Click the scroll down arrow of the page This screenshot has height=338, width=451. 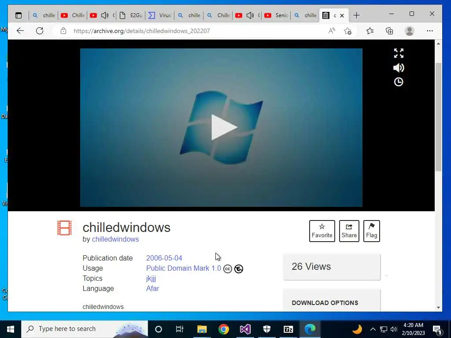coord(438,308)
